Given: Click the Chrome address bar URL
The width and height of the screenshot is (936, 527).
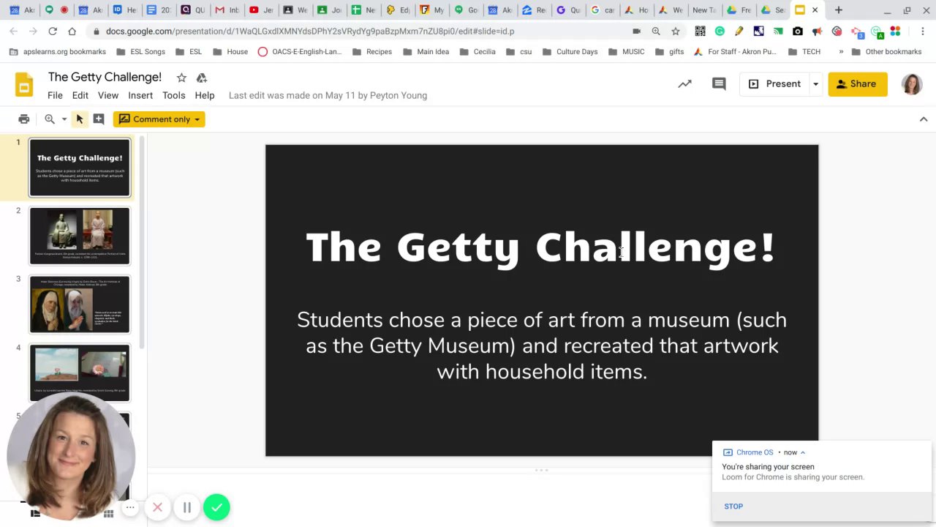Looking at the screenshot, I should [310, 31].
